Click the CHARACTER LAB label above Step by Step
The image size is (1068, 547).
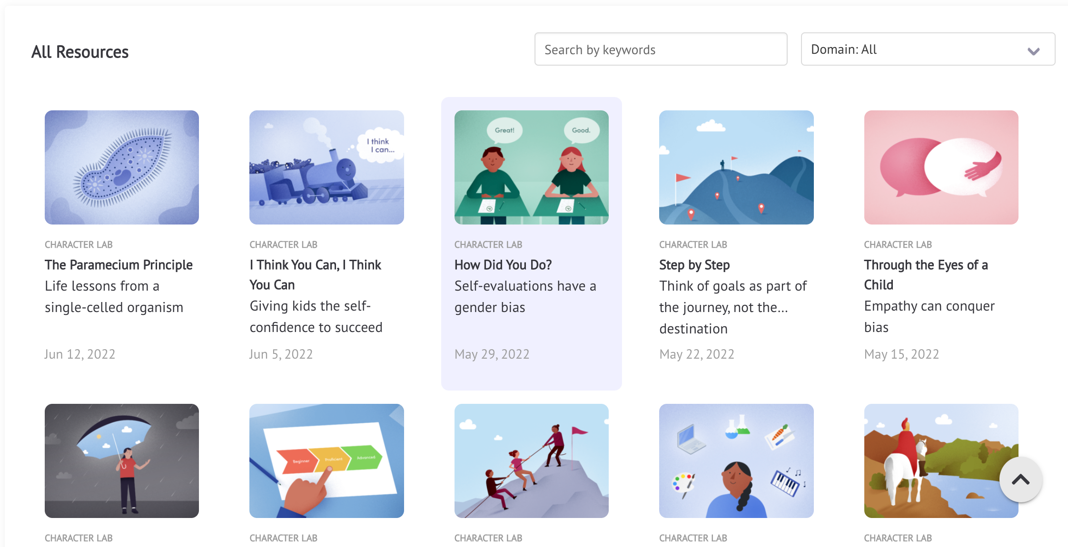(x=693, y=244)
